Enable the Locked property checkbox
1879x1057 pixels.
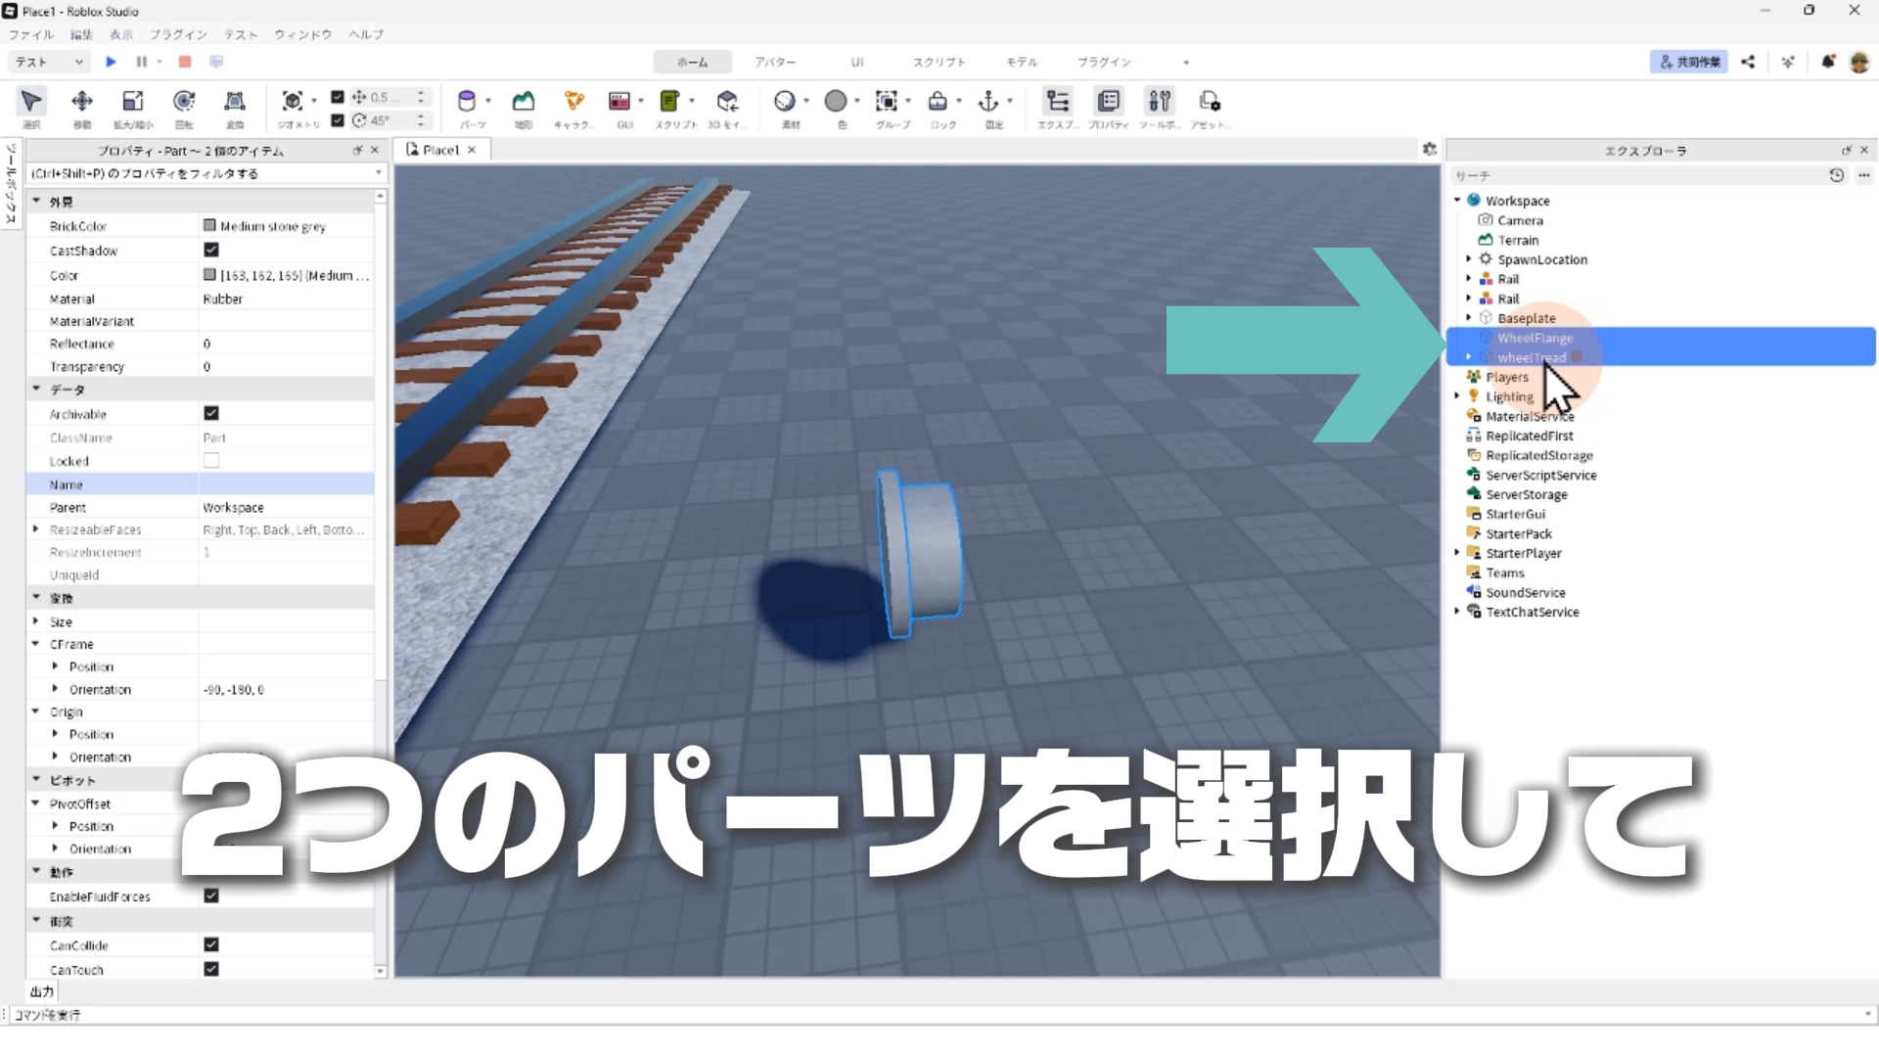(x=211, y=461)
